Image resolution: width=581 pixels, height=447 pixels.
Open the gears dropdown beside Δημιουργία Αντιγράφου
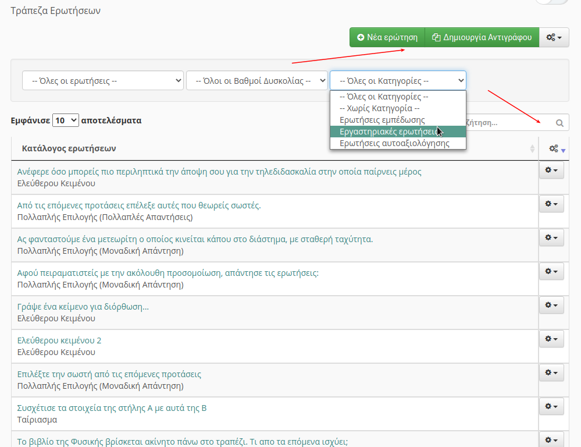point(554,37)
